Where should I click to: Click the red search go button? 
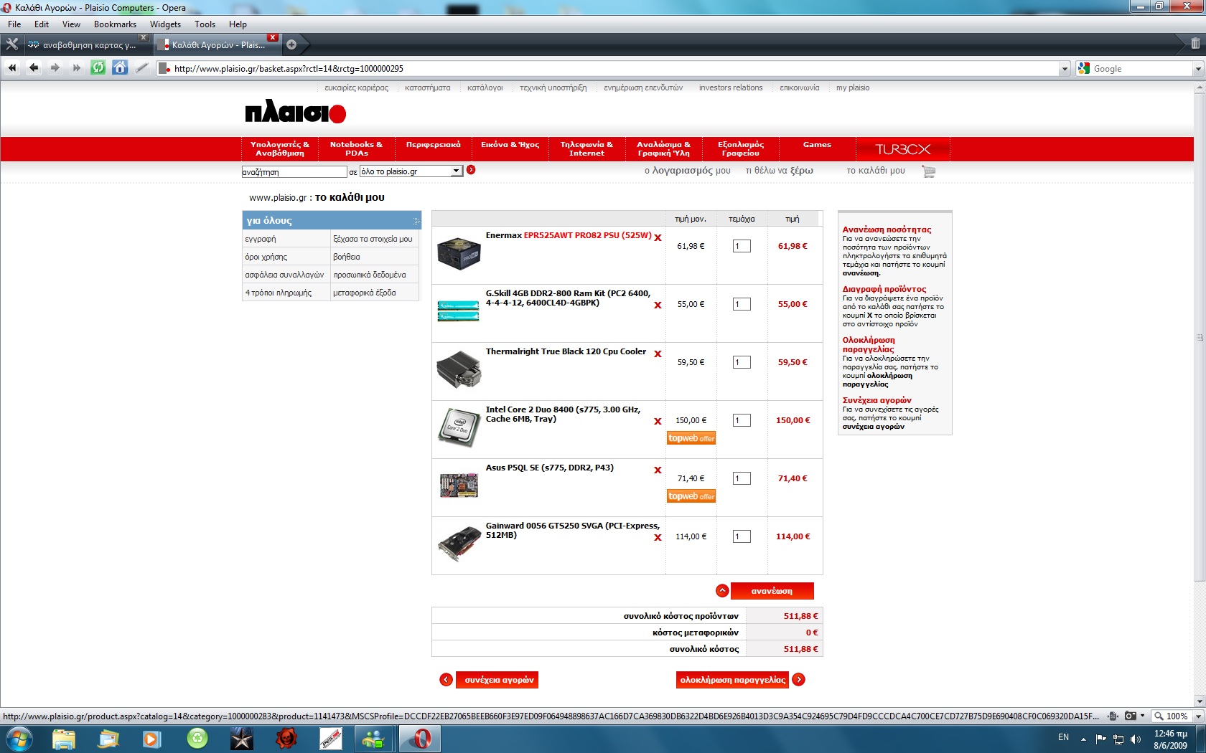coord(471,170)
